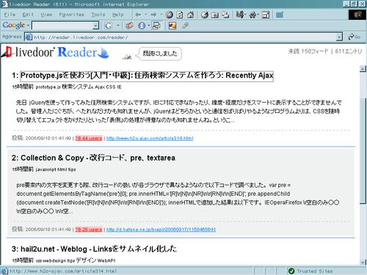Click the Forward arrow button
Screen dimensions: 367x275
coord(153,15)
